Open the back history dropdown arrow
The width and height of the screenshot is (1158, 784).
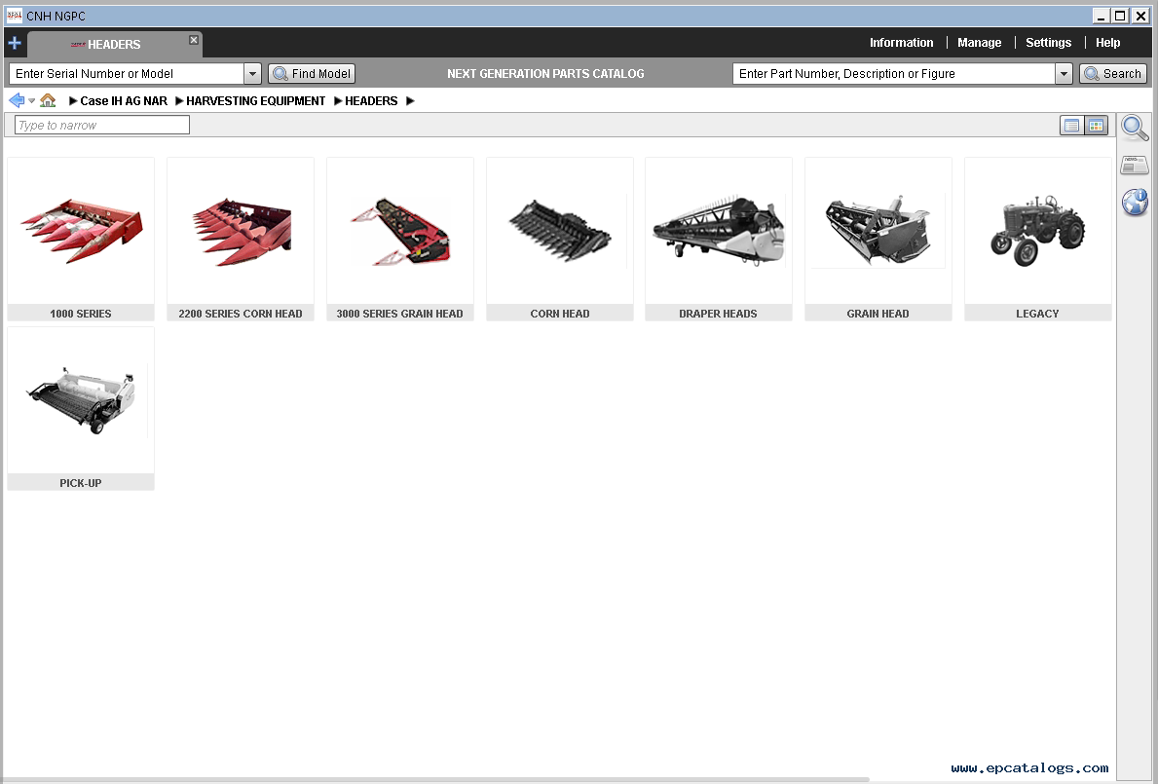(32, 101)
